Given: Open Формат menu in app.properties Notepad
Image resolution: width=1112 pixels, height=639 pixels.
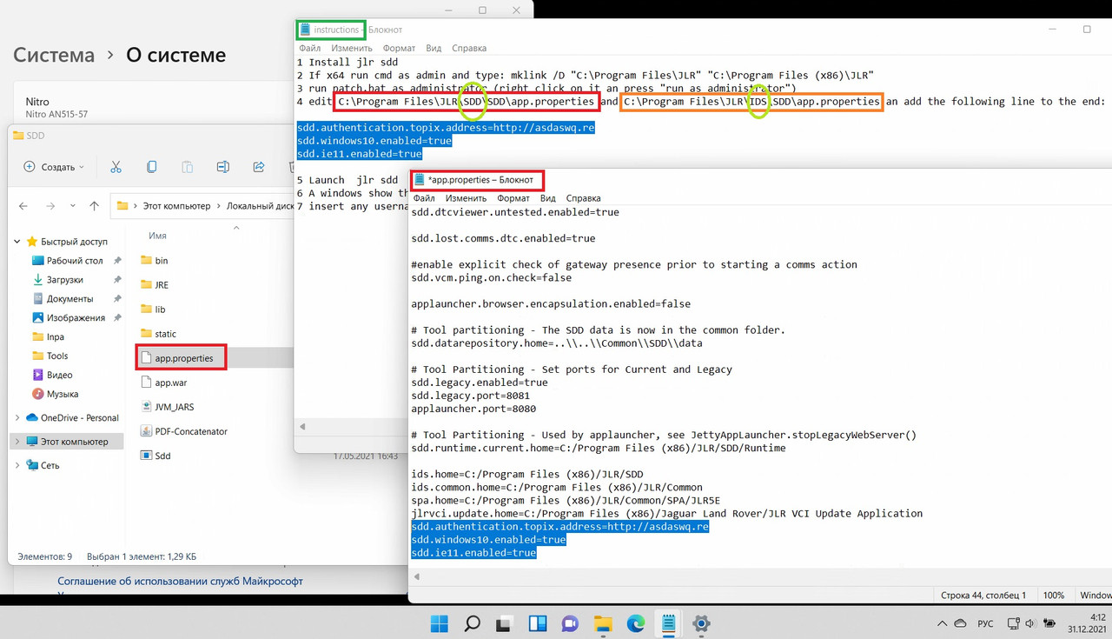Looking at the screenshot, I should (x=513, y=199).
